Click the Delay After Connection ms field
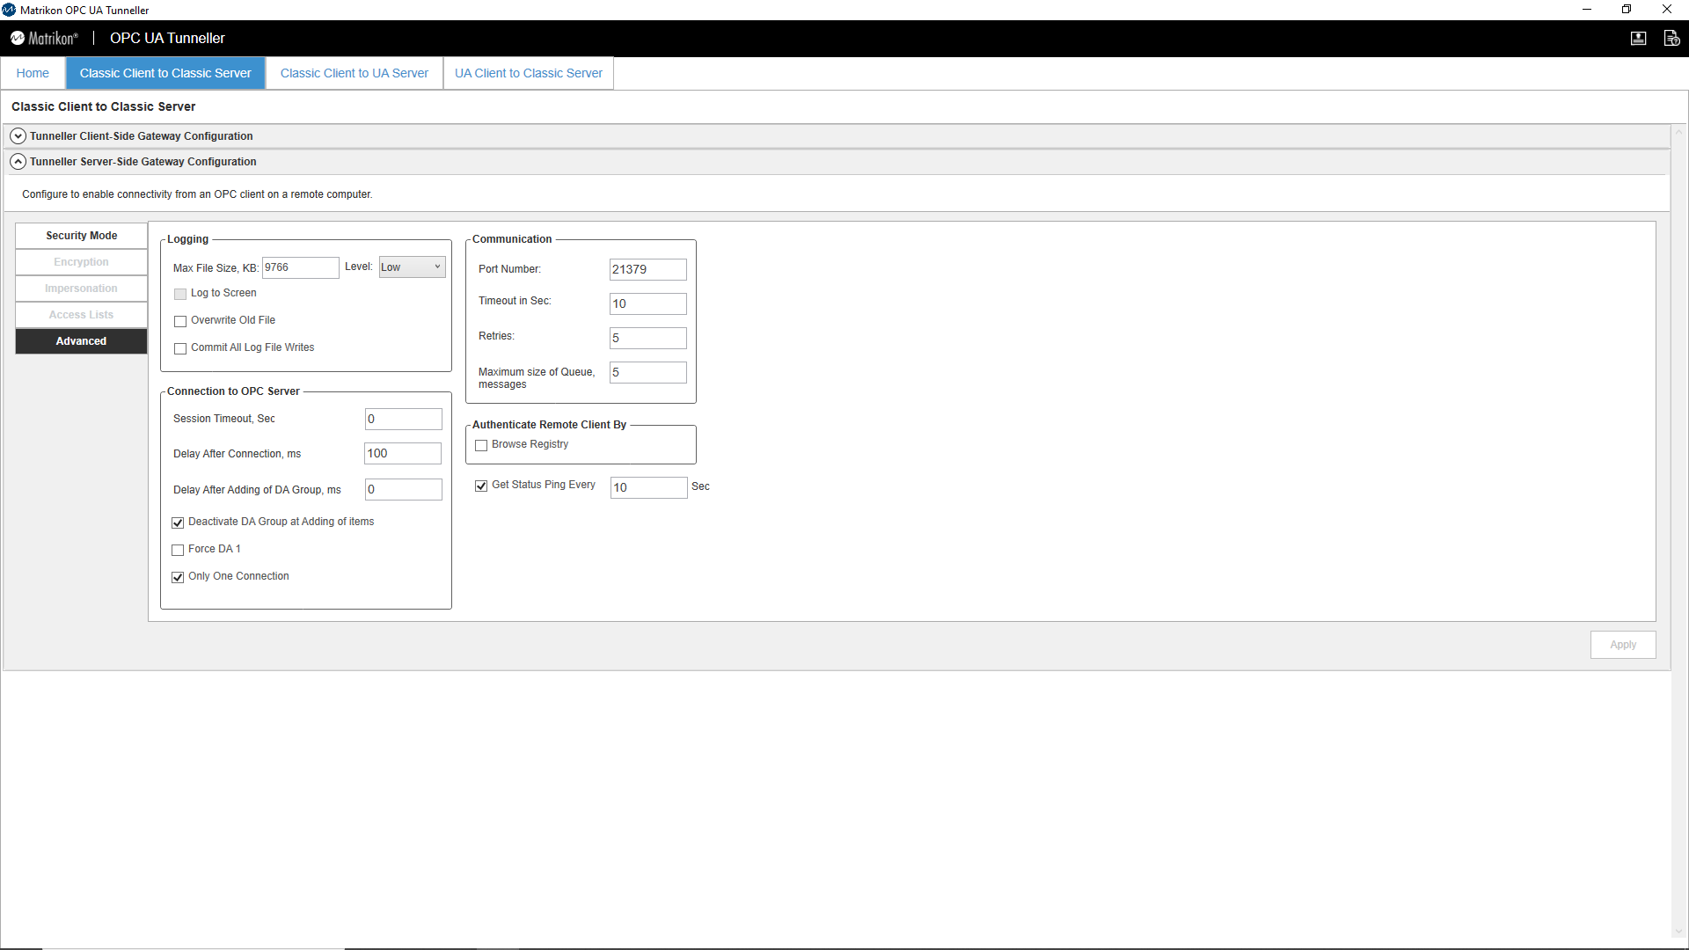1689x950 pixels. click(403, 453)
